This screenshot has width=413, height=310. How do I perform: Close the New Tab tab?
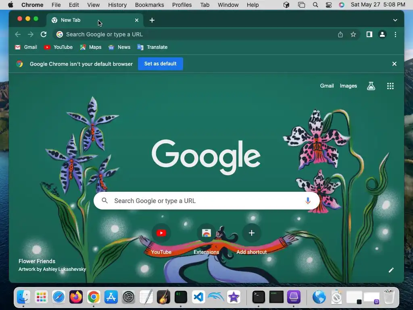136,20
